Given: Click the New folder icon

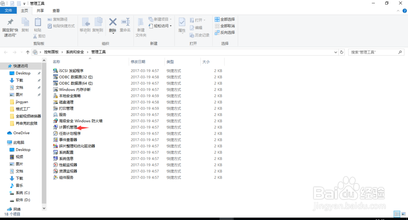Looking at the screenshot, I should click(141, 22).
